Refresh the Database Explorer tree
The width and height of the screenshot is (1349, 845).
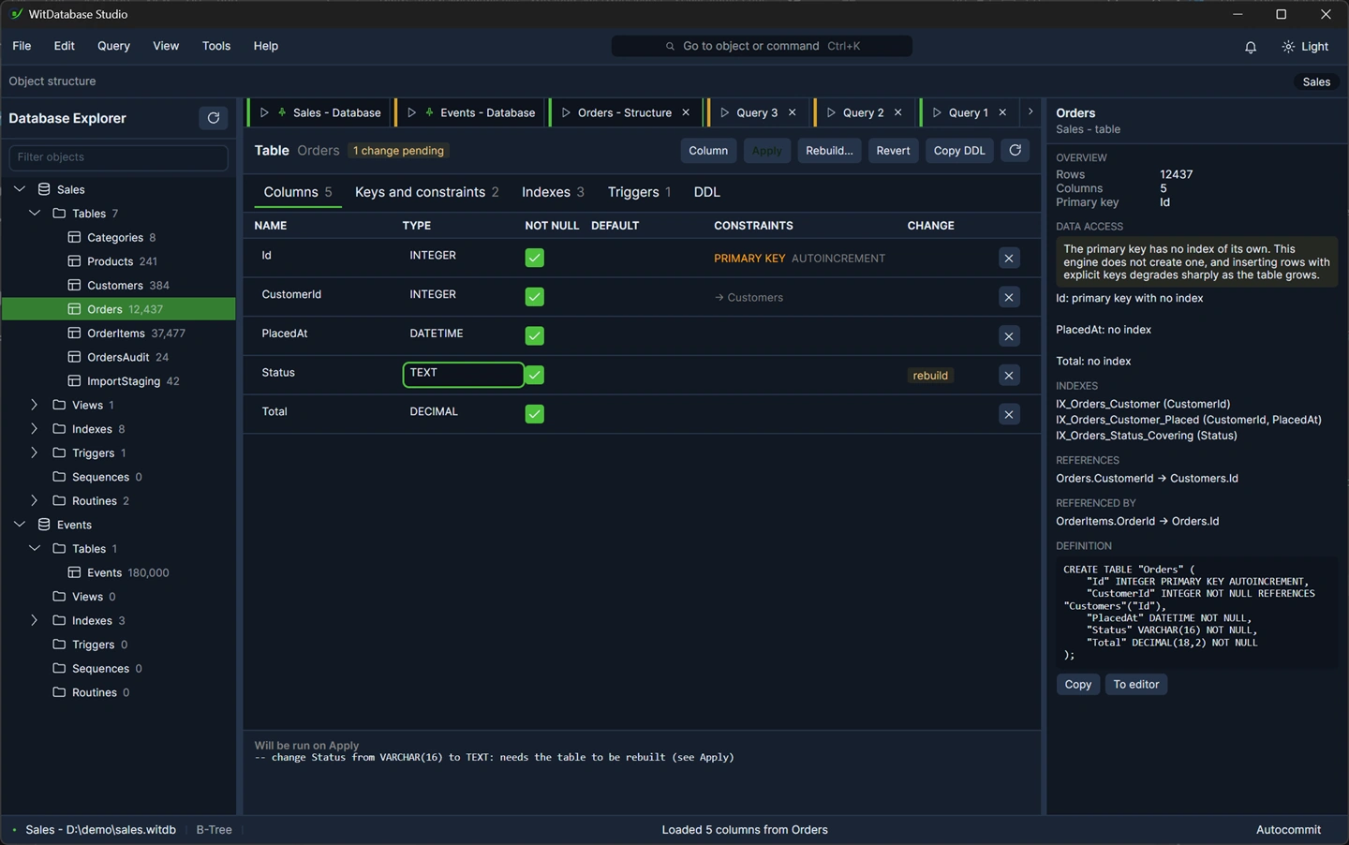coord(214,118)
